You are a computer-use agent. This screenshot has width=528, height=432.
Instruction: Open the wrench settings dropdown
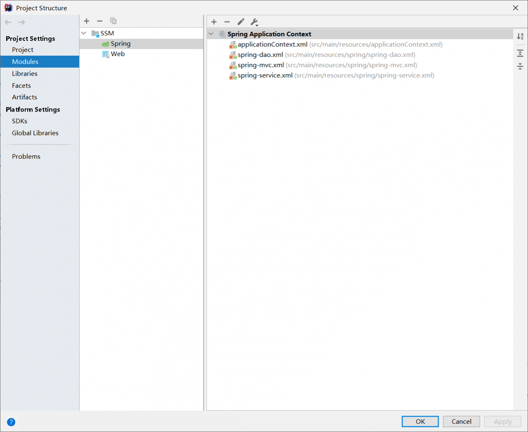click(x=255, y=22)
